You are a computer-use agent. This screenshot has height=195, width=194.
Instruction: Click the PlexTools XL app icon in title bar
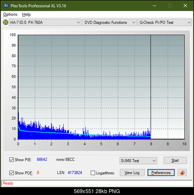(x=6, y=6)
